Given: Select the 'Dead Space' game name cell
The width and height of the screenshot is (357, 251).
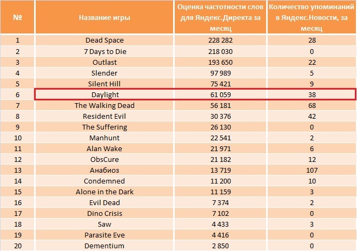Looking at the screenshot, I should tap(104, 40).
